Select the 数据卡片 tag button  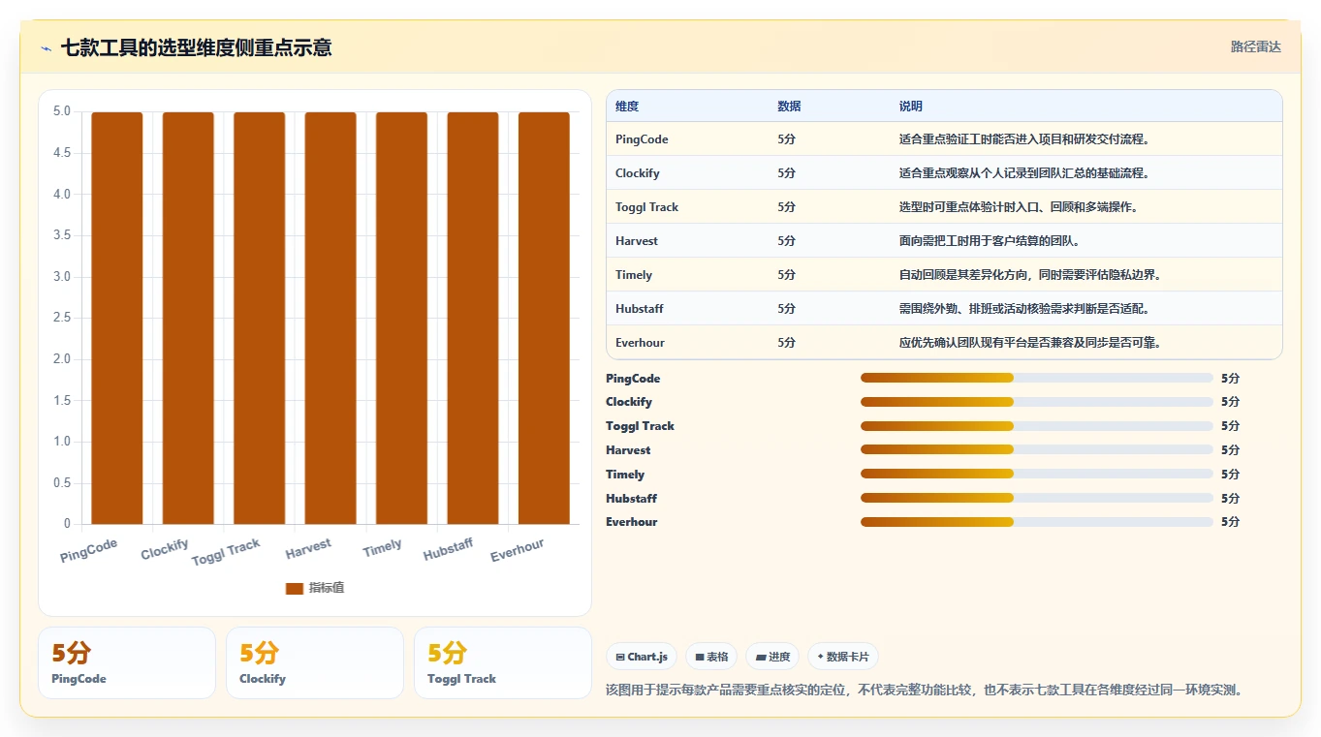843,657
